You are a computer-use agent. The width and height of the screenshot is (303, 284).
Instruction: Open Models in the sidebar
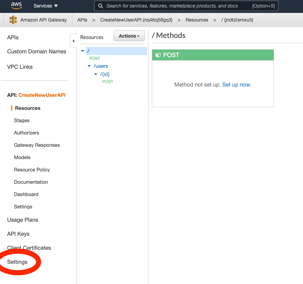pos(22,157)
